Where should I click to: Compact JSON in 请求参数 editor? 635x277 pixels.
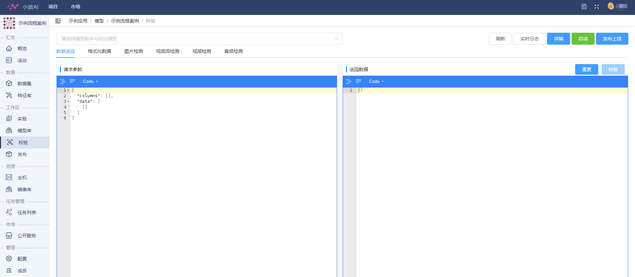[72, 81]
